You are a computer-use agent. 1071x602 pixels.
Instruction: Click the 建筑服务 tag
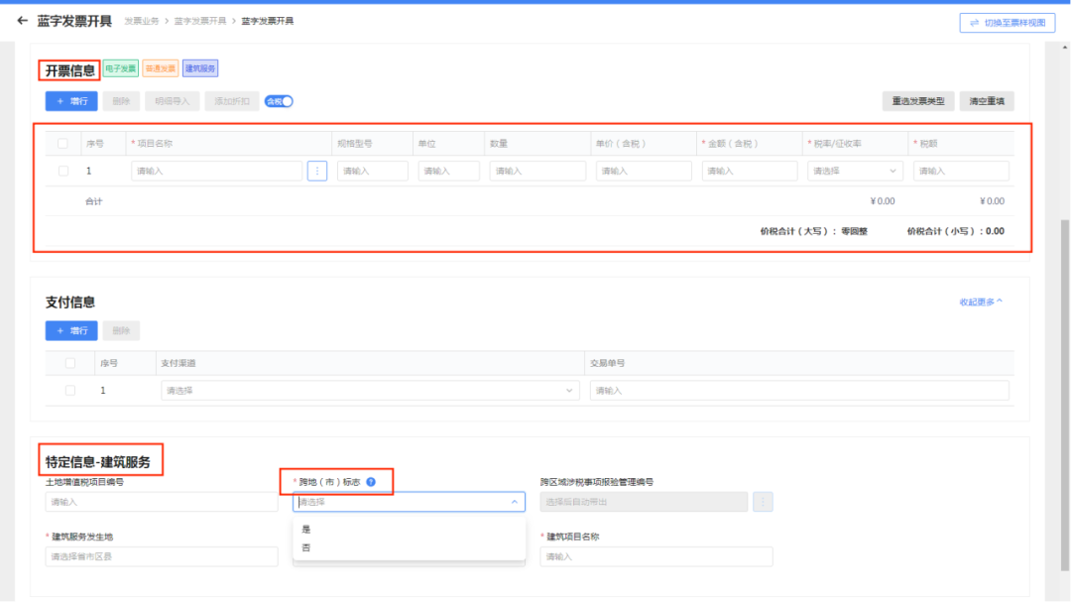[x=200, y=68]
